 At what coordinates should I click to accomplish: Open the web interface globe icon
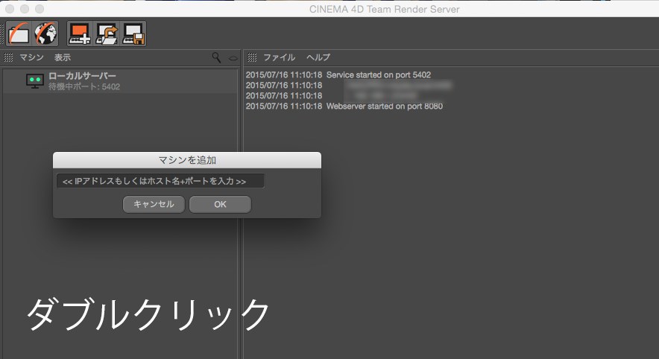[45, 34]
